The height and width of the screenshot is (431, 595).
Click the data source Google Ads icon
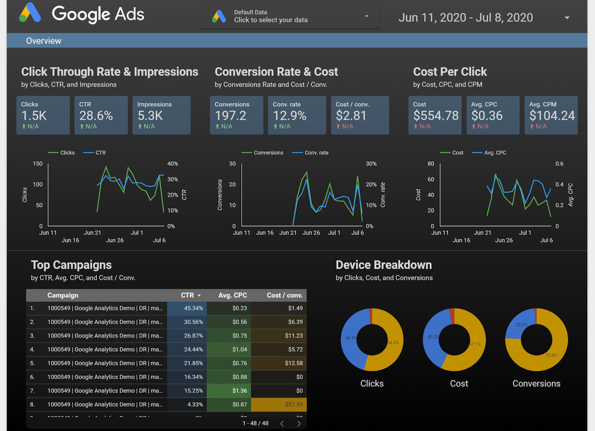(219, 17)
